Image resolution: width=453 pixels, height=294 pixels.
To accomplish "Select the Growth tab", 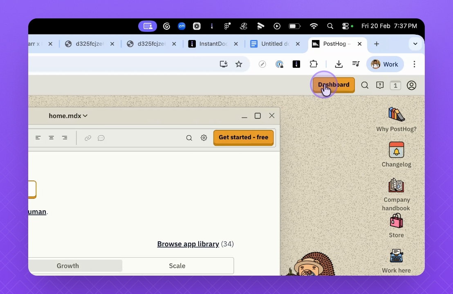I will tap(68, 266).
